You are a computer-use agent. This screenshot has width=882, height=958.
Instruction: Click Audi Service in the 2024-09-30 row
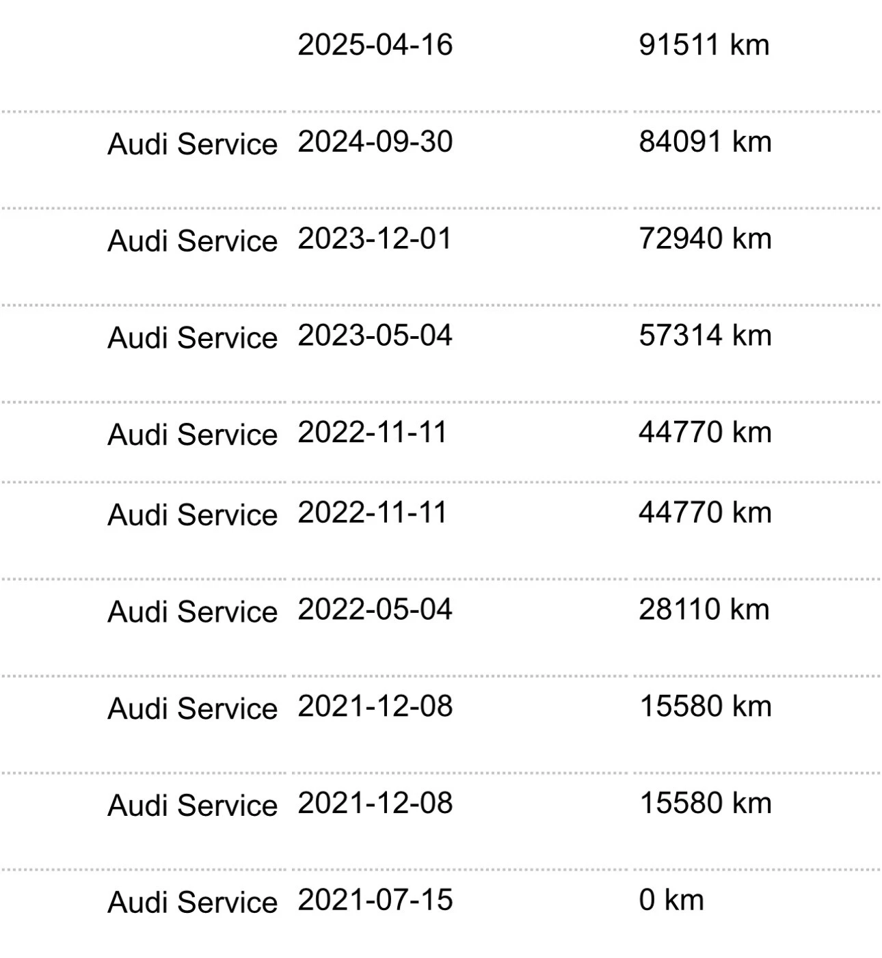coord(193,144)
